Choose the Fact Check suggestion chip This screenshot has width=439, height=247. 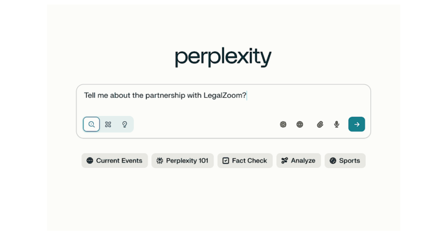(245, 161)
